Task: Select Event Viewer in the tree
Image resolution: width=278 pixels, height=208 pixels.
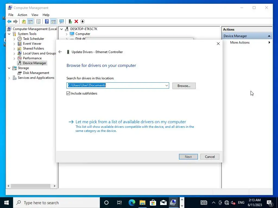Action: (32, 44)
